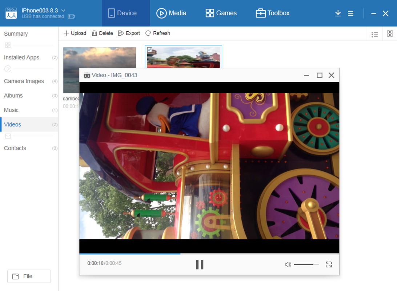Screen dimensions: 397x291
Task: Click the envelope sidebar divider icon
Action: tap(8, 136)
